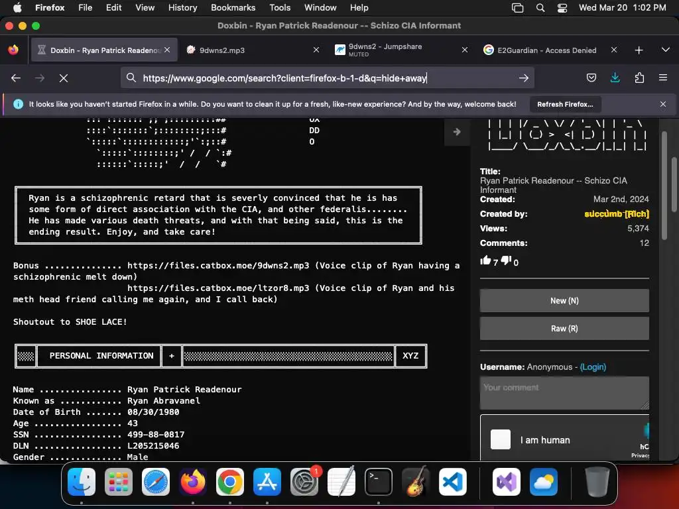
Task: Go back with the back arrow
Action: coord(16,78)
